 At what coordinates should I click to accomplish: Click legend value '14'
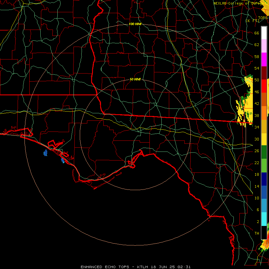click(257, 186)
